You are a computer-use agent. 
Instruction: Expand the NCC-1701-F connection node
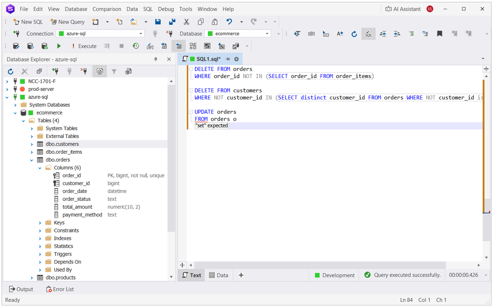pos(7,81)
